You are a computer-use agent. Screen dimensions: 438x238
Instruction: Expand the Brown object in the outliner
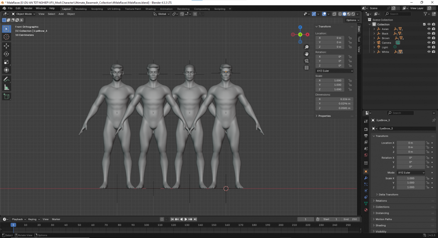tap(374, 38)
